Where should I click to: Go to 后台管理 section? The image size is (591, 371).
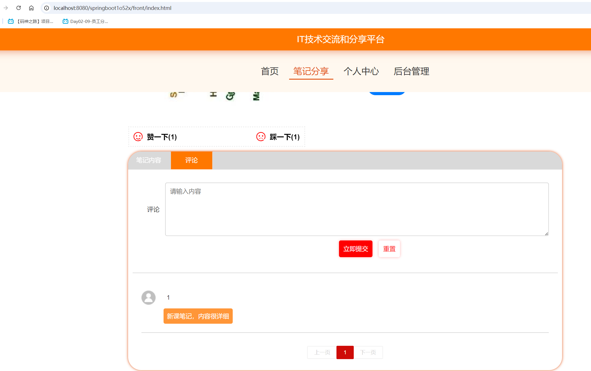click(411, 72)
